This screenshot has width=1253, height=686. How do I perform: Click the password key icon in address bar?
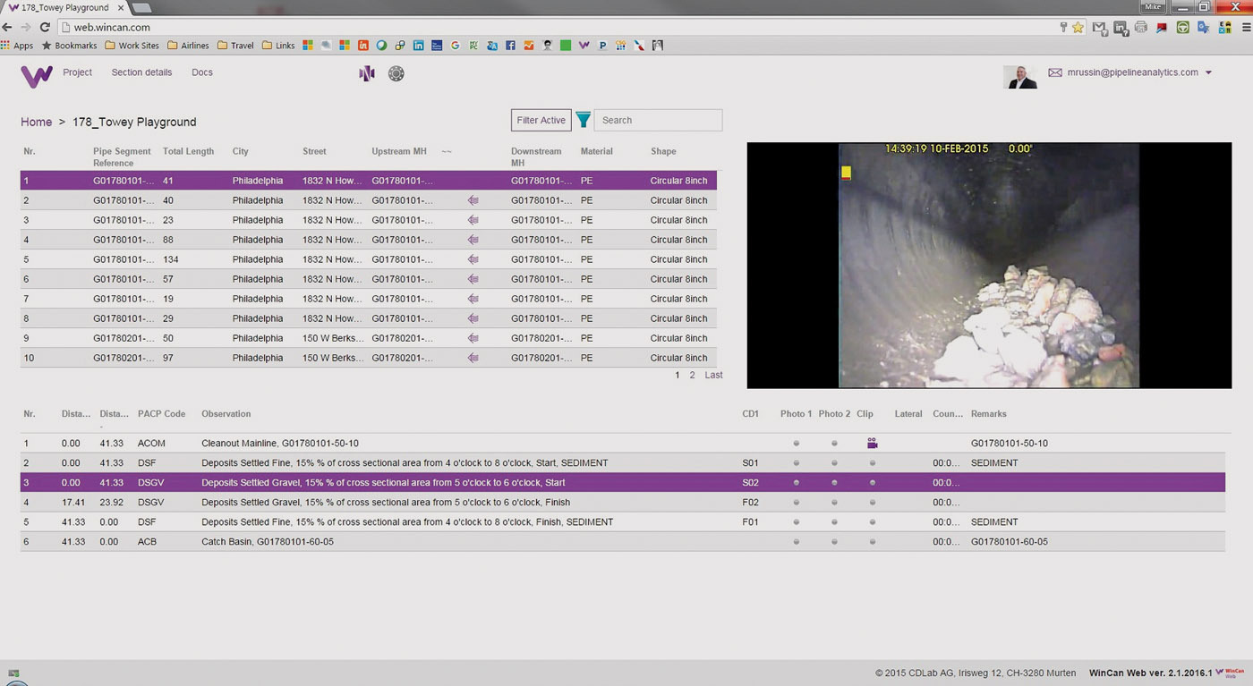point(1063,27)
